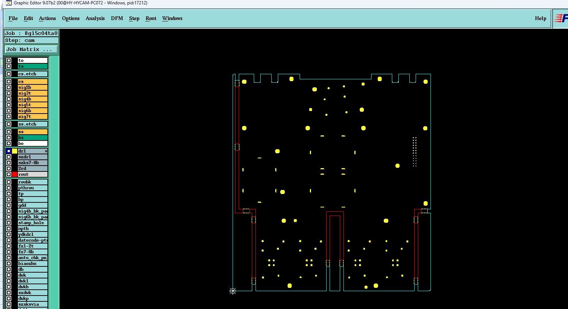Select layer name sig5t
Screen dimensions: 568x309
33,105
